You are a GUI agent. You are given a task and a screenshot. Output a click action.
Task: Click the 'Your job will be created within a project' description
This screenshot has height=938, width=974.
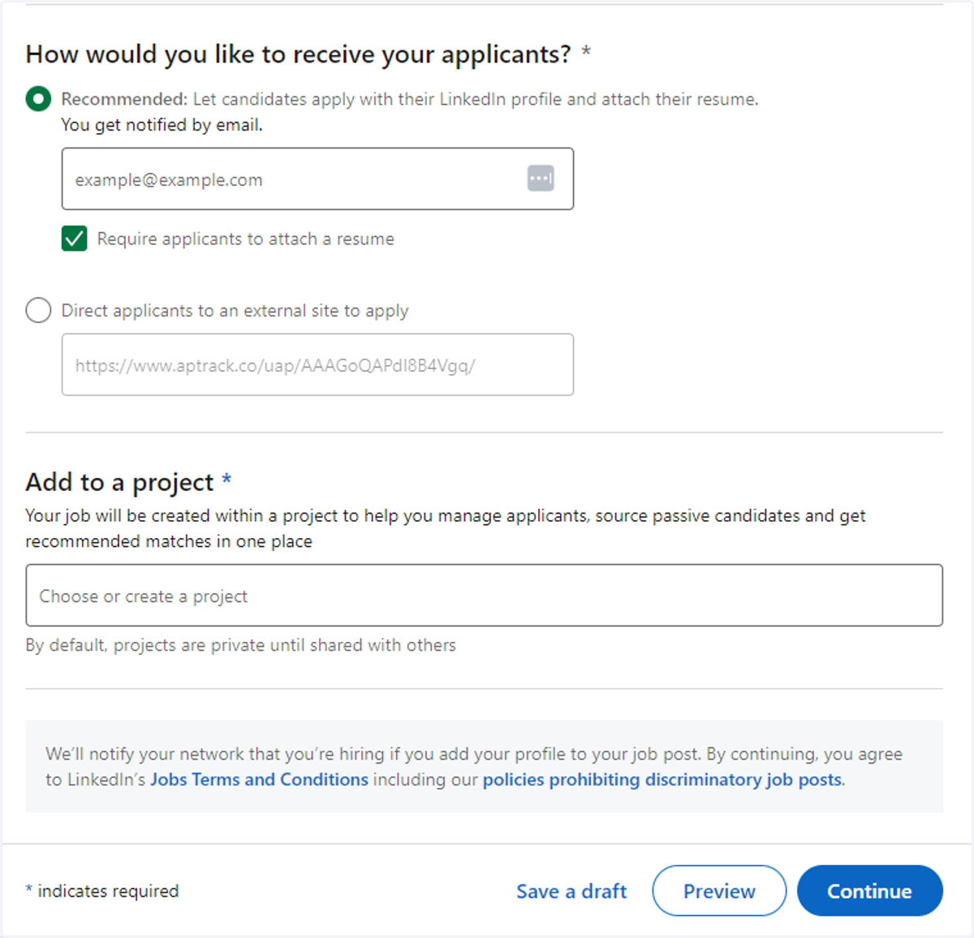(x=446, y=528)
